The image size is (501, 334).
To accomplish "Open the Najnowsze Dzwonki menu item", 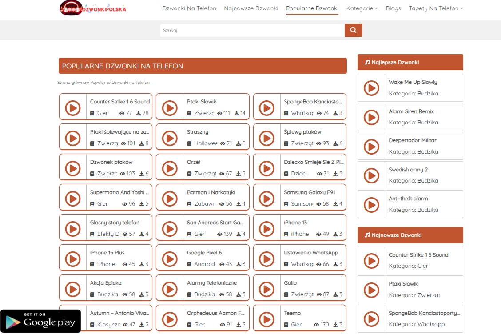I will [251, 8].
